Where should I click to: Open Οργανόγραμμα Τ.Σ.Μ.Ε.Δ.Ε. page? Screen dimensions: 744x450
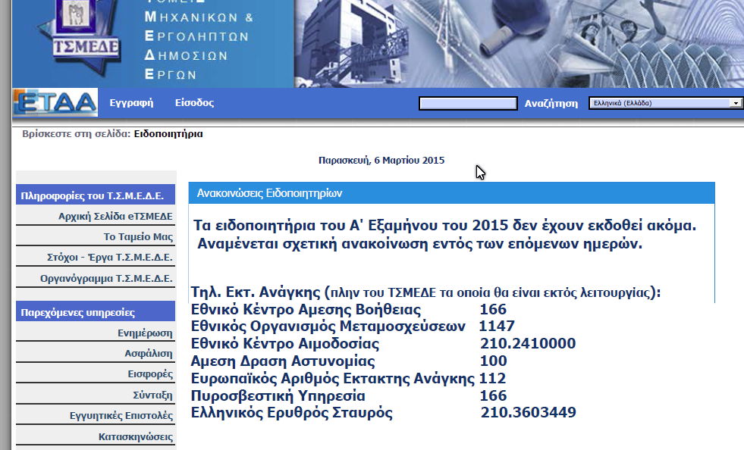pyautogui.click(x=106, y=279)
